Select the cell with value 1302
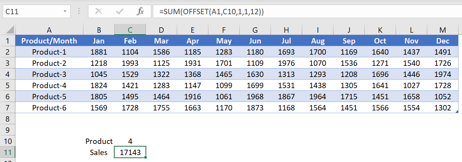 click(443, 108)
